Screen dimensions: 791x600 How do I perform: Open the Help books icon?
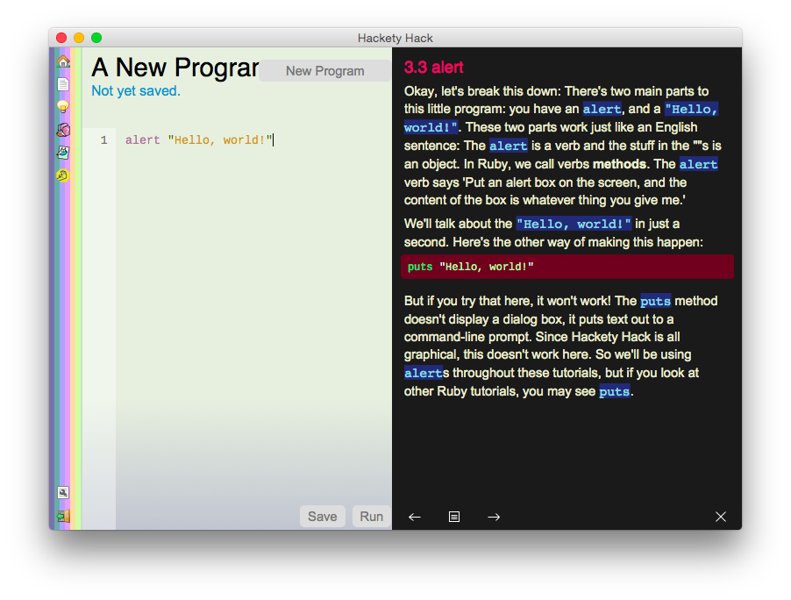(63, 130)
